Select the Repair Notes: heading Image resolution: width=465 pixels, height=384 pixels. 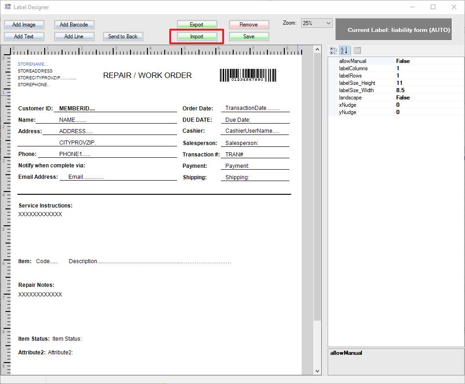(36, 285)
